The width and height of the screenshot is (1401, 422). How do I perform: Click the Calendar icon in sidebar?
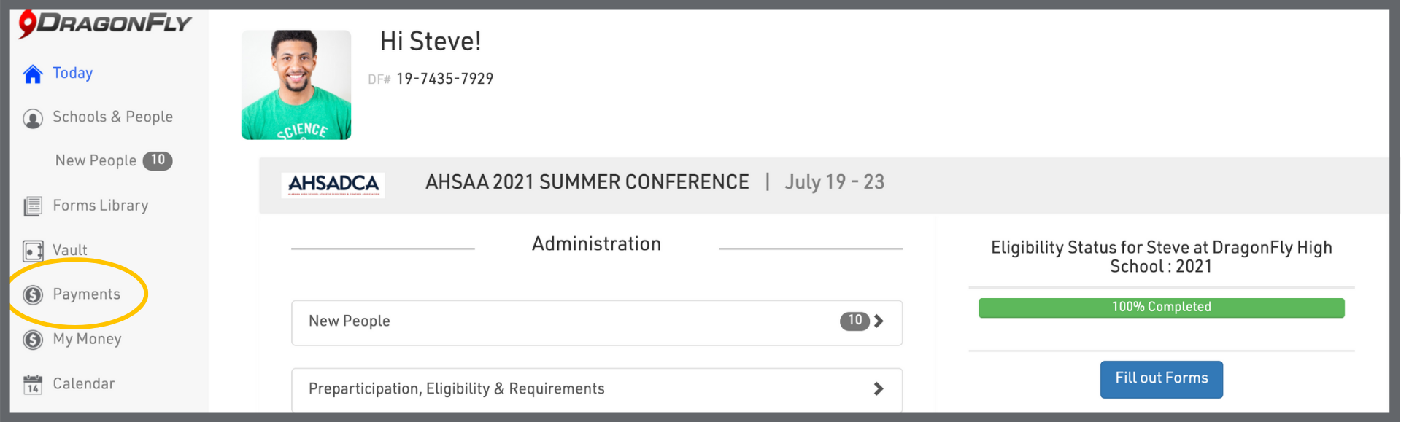point(33,384)
